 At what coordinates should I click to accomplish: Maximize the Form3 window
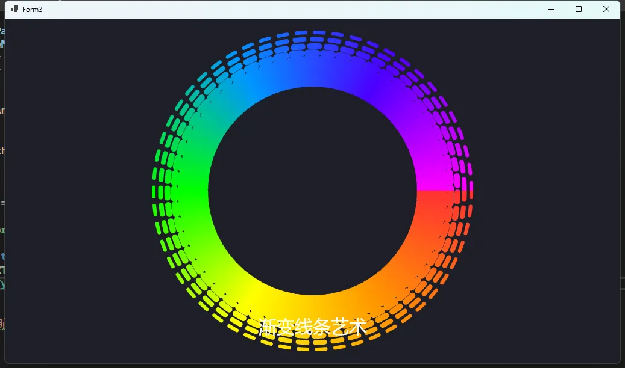[578, 9]
